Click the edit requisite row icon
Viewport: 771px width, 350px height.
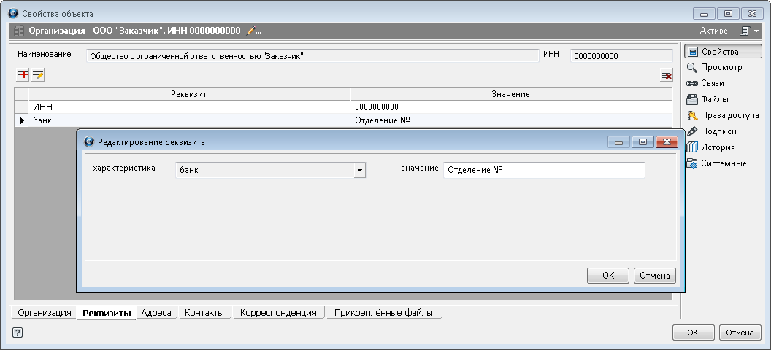(38, 74)
